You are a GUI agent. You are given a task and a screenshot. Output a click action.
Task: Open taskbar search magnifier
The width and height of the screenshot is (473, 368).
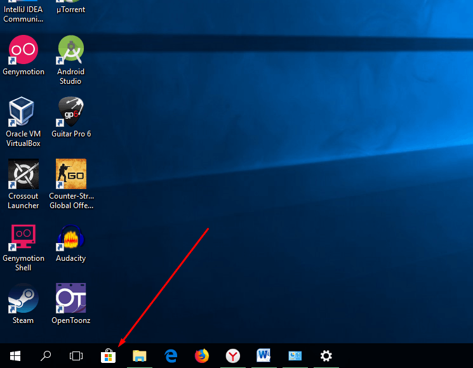tap(46, 356)
